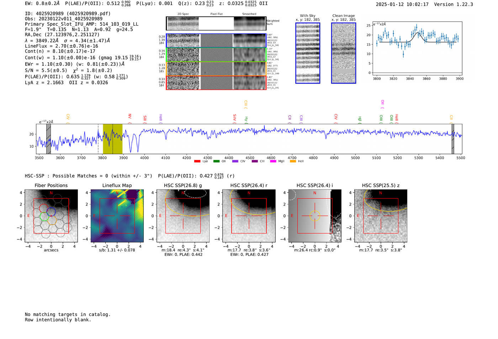
Task: Open the HSC SSP r-band image
Action: pyautogui.click(x=249, y=216)
